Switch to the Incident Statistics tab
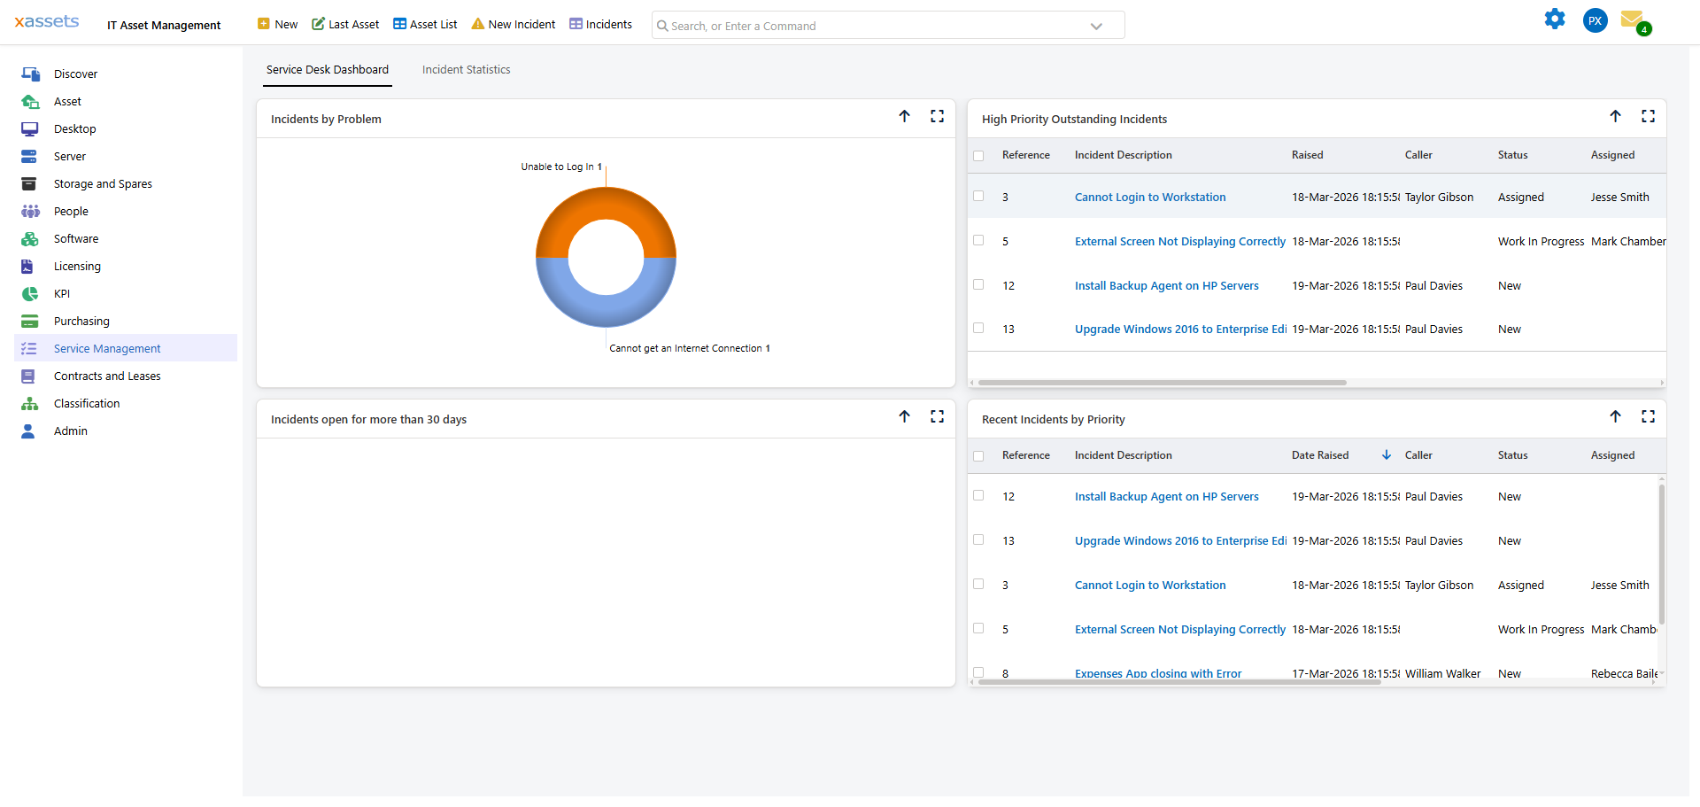 pyautogui.click(x=466, y=69)
